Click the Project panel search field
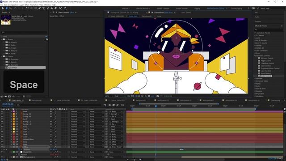This screenshot has width=286, height=161. click(x=24, y=33)
